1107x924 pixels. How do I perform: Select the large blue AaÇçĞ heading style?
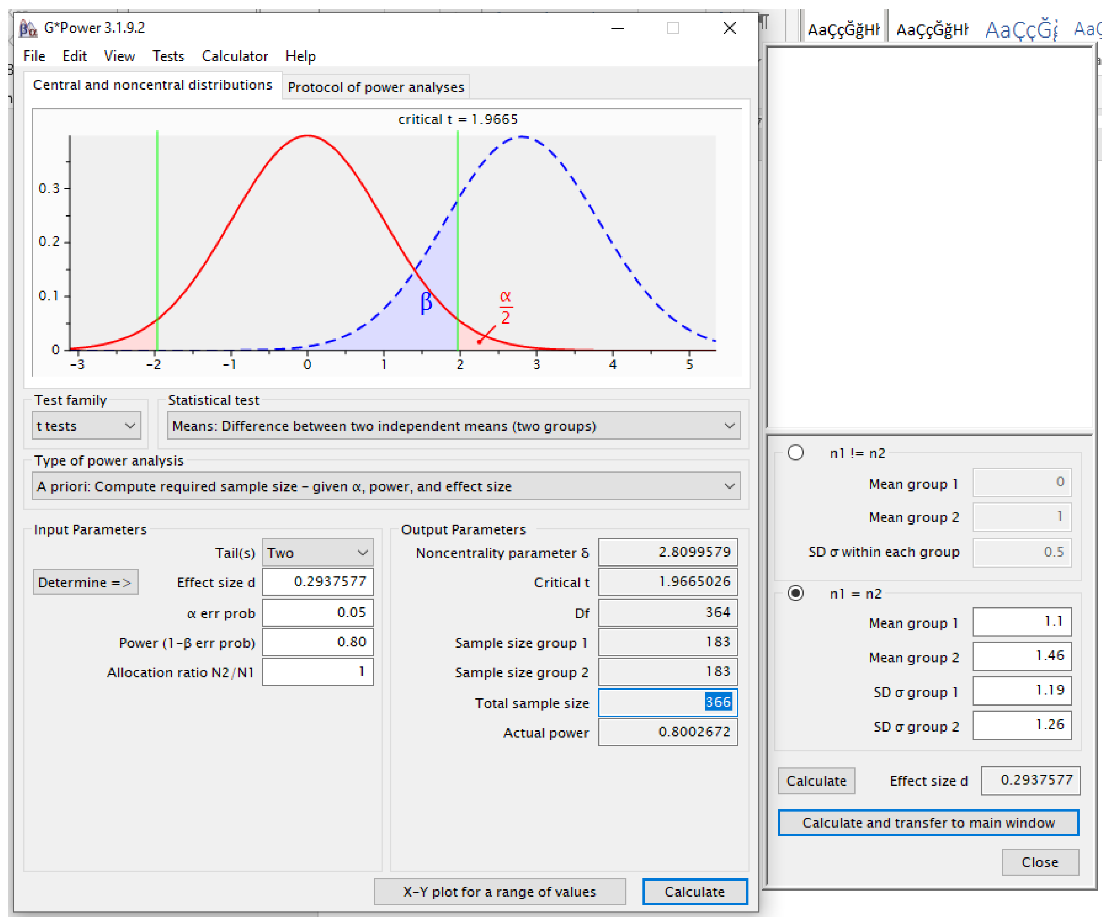click(x=1022, y=29)
